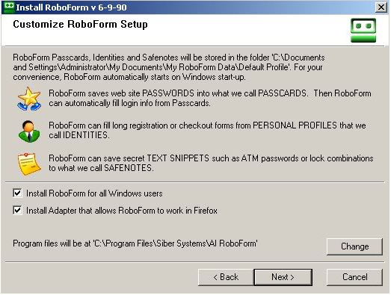Proceed with the 'Next >' button
Viewport: 391px width, 295px height.
pos(283,277)
